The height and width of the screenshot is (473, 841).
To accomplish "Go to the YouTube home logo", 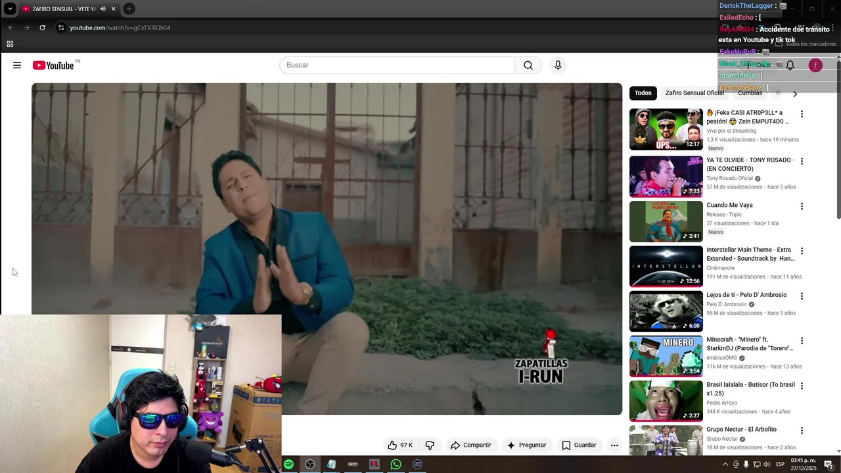I will click(54, 65).
